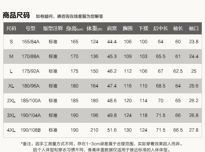Click the XL size row label
205x152 pixels.
(x=11, y=86)
